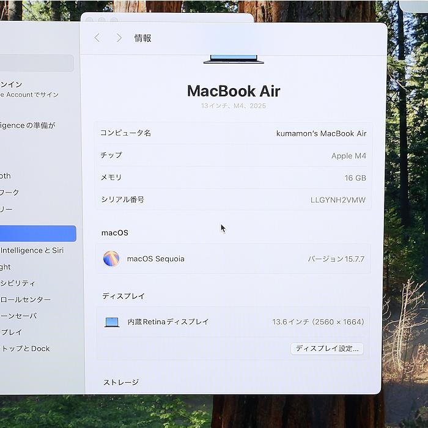This screenshot has width=428, height=428.
Task: Click the '情報' window title
Action: pyautogui.click(x=142, y=38)
